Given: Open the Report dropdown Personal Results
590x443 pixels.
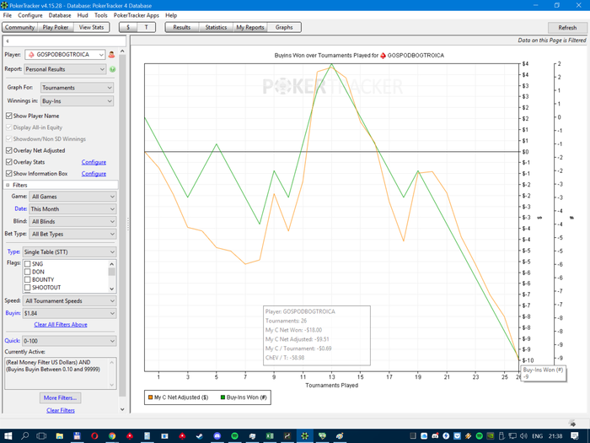Looking at the screenshot, I should [65, 69].
